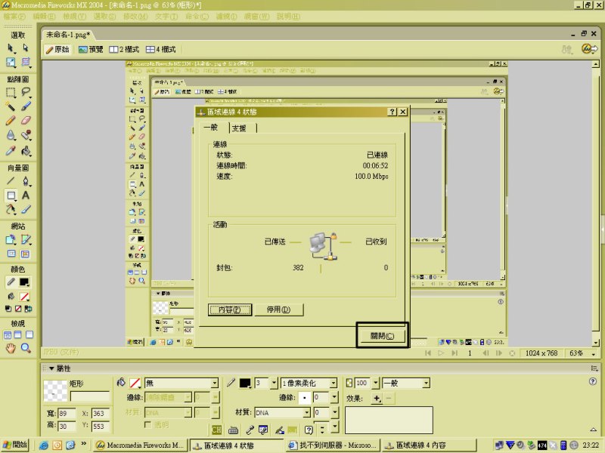Switch to standard screen view mode

(8, 334)
